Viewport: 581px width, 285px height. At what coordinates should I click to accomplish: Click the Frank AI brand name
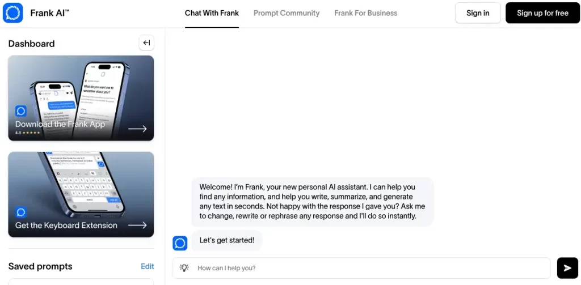pyautogui.click(x=50, y=13)
